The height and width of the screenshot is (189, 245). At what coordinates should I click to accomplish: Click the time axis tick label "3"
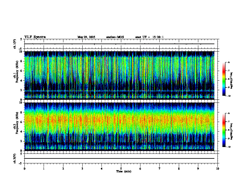(82, 169)
